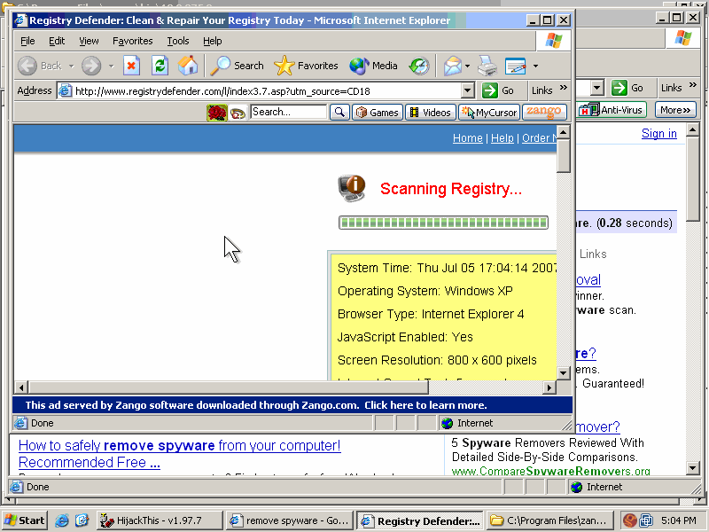Image resolution: width=709 pixels, height=532 pixels.
Task: Print the page with the printer icon
Action: click(x=487, y=66)
